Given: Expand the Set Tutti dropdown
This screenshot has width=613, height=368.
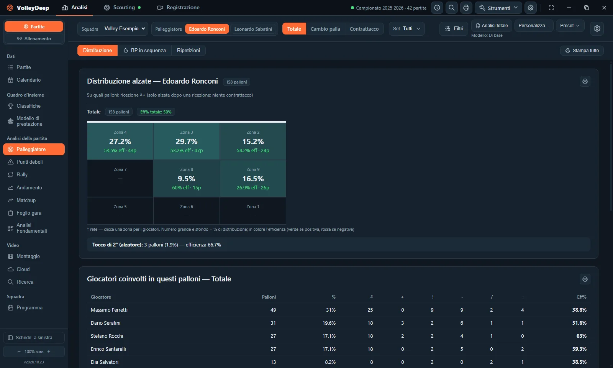Looking at the screenshot, I should (406, 29).
